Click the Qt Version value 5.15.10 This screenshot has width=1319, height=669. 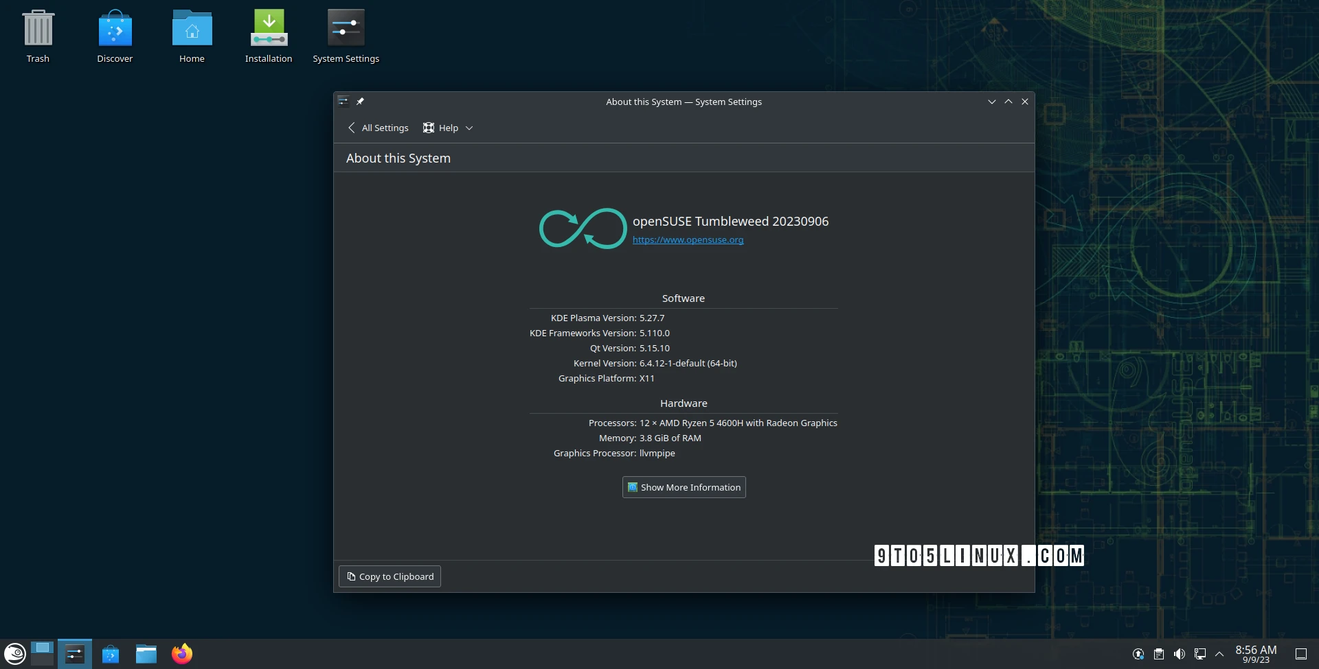point(655,348)
